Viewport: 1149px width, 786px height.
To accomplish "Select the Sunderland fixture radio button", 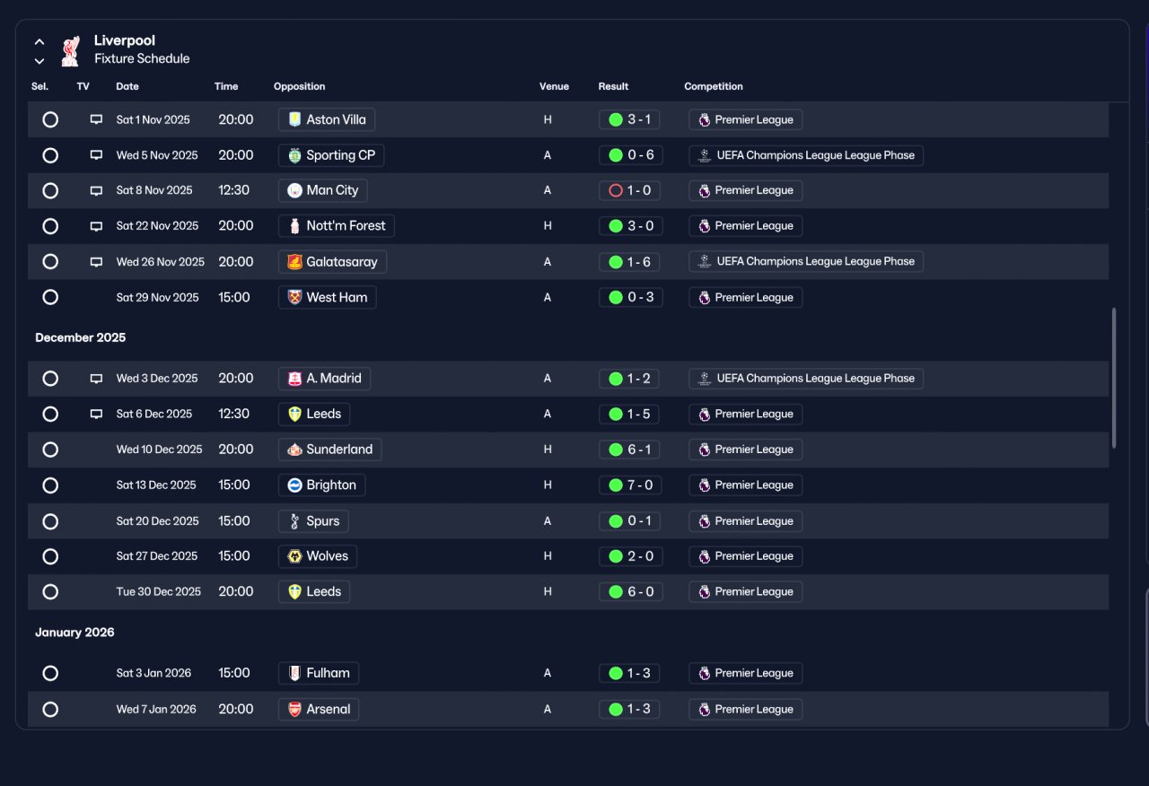I will pyautogui.click(x=50, y=450).
